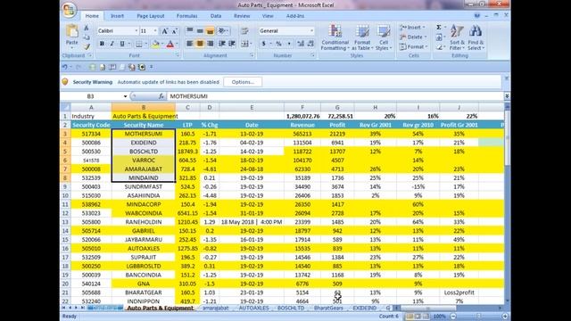The width and height of the screenshot is (571, 321).
Task: Click the zoom slider in status bar
Action: [x=478, y=317]
